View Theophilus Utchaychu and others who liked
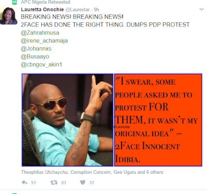Viewport: 207px width, 194px height. coord(92,172)
